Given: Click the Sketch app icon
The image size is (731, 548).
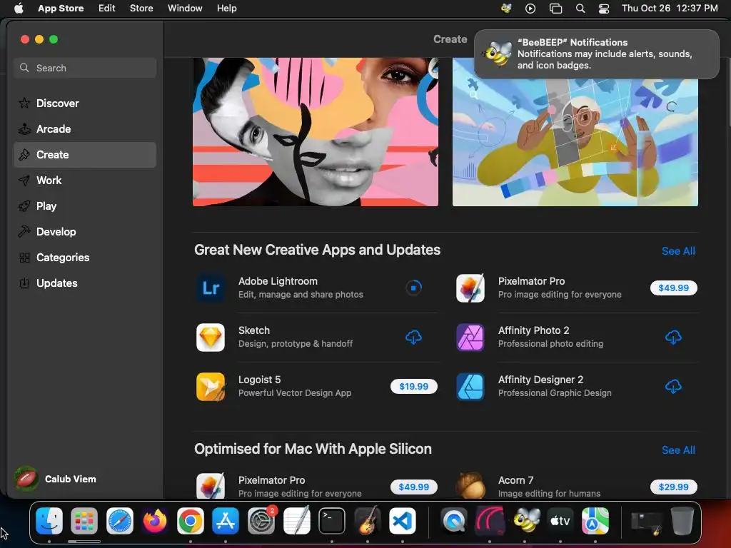Looking at the screenshot, I should [x=211, y=338].
